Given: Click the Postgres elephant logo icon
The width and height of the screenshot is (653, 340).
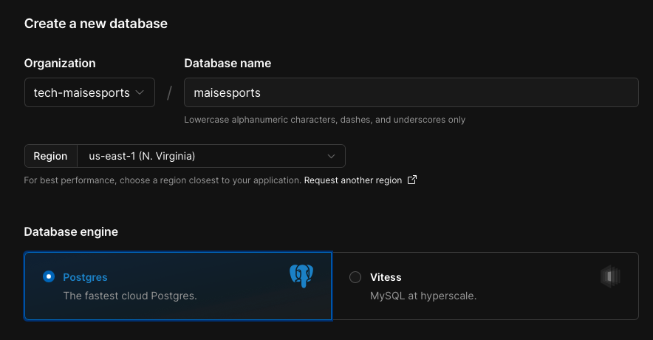Looking at the screenshot, I should [301, 276].
